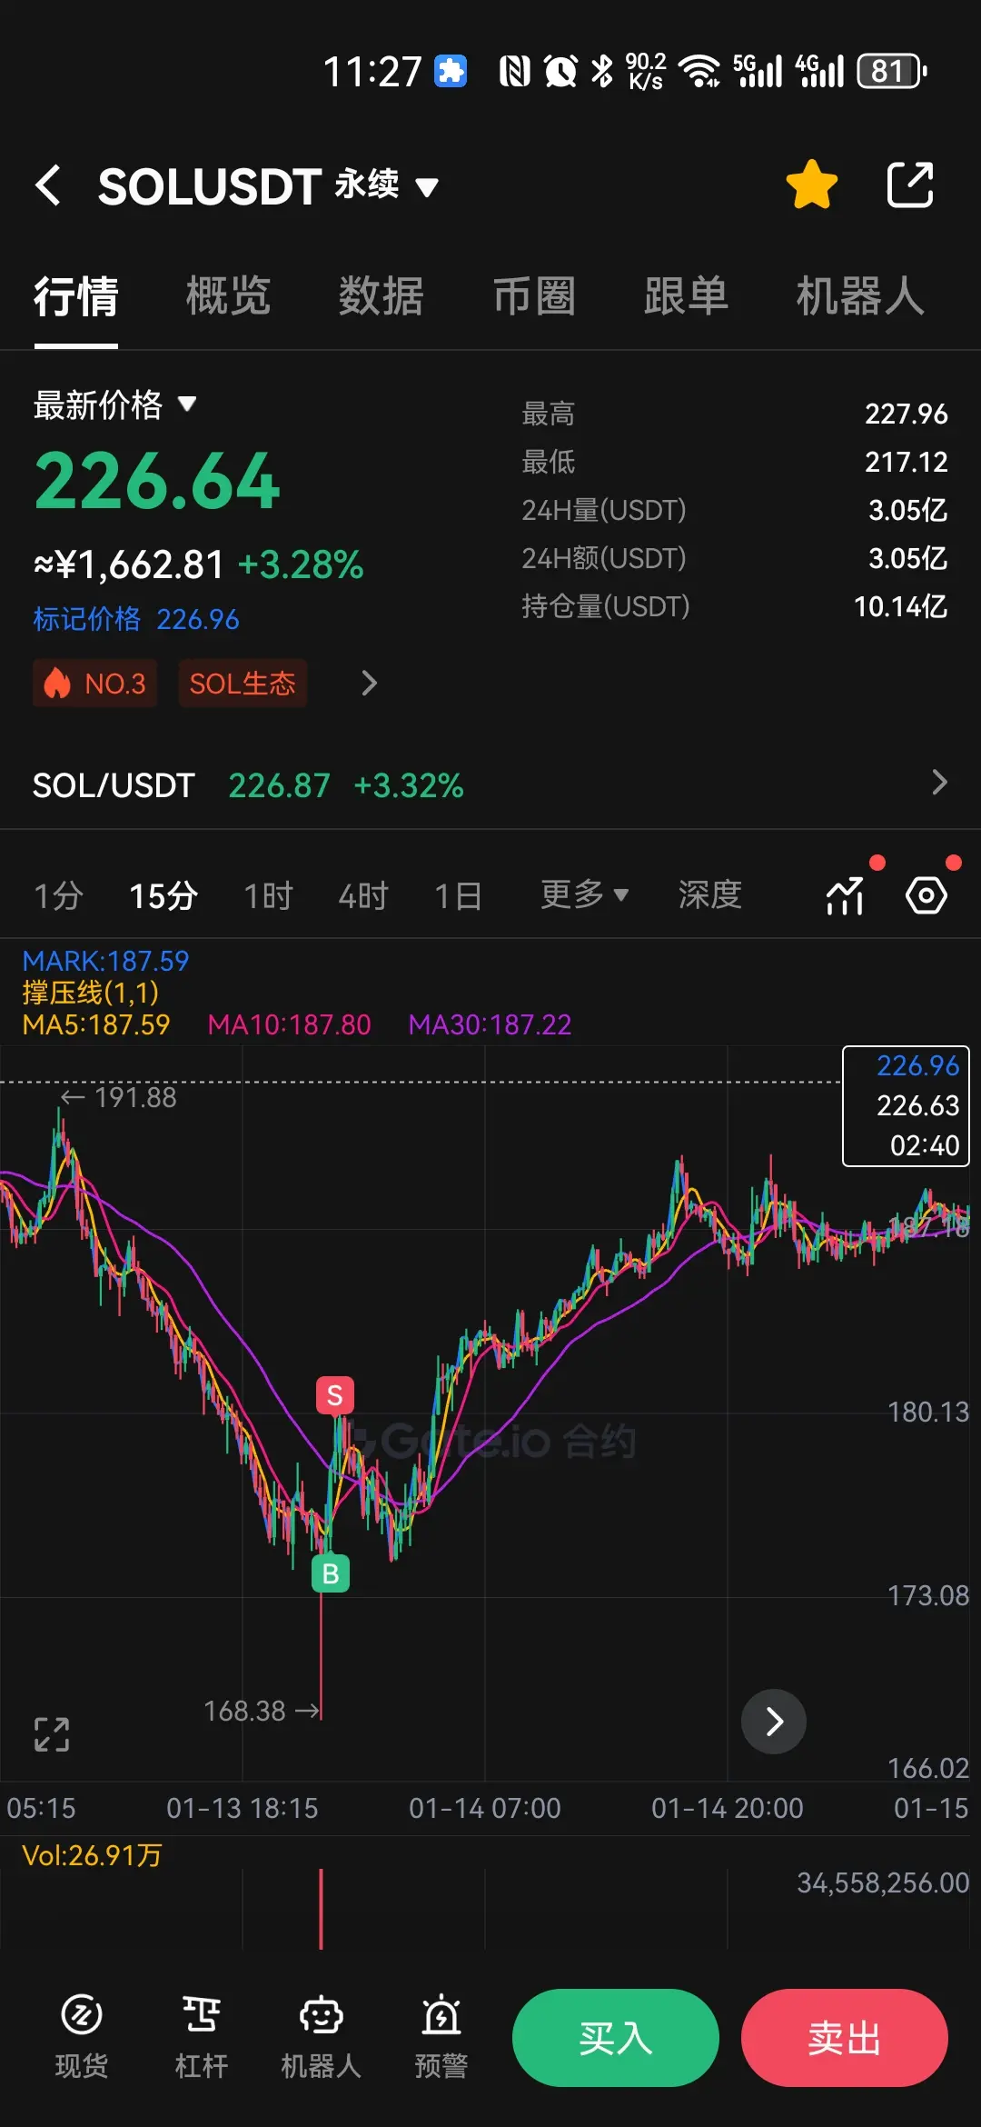Tap the MA30:187.22 indicator label

point(490,1024)
